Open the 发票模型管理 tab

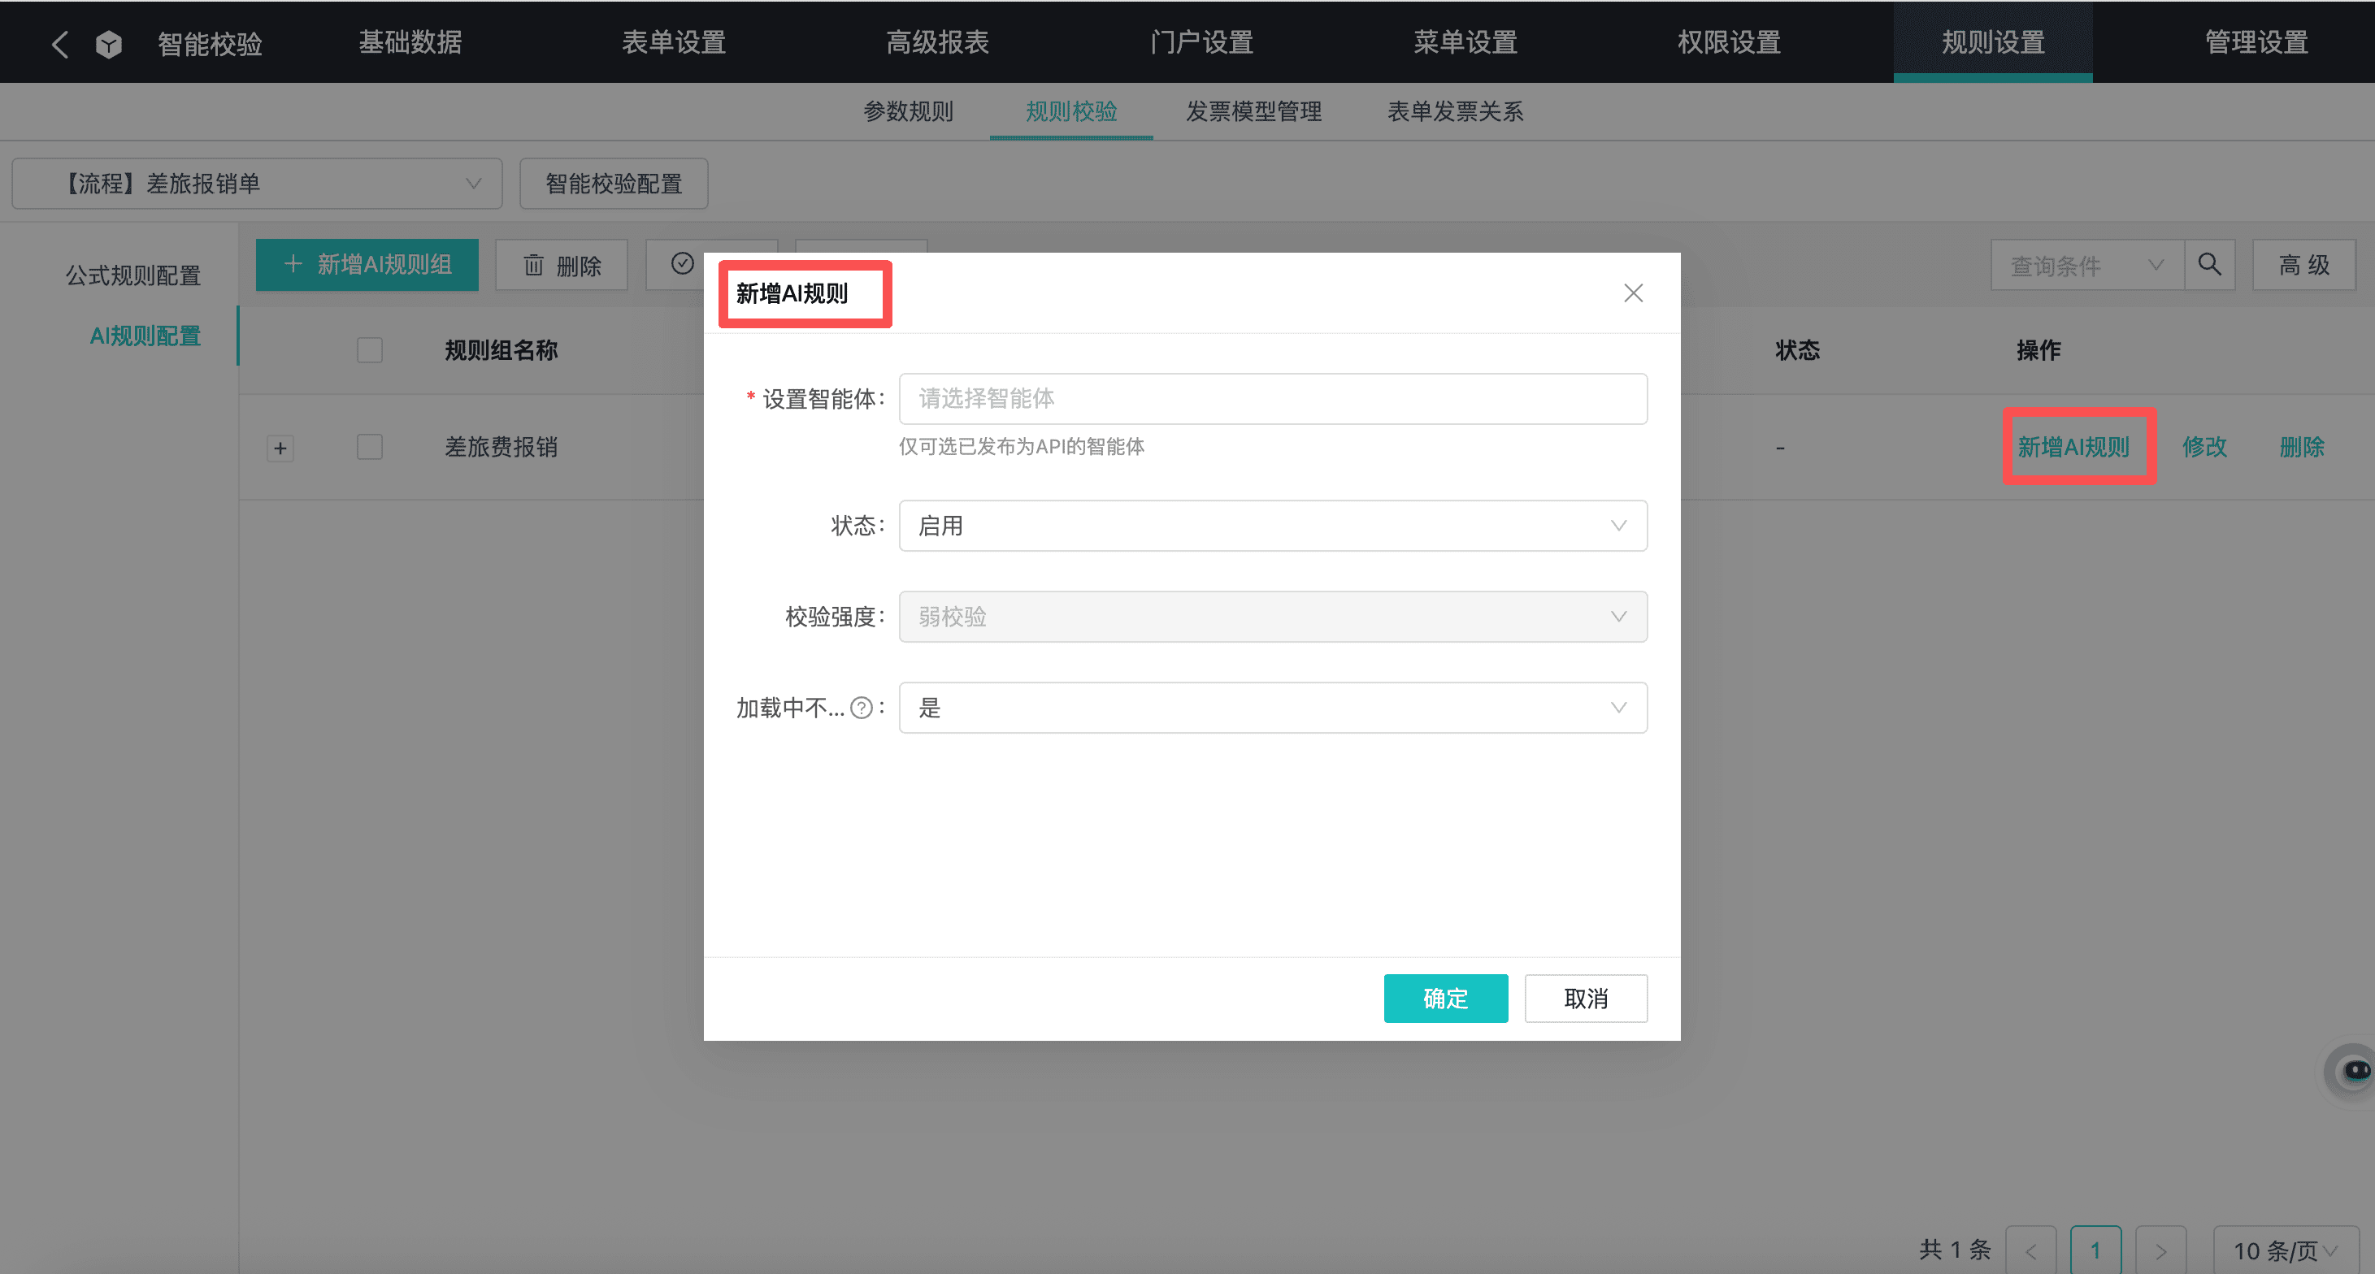click(1254, 111)
